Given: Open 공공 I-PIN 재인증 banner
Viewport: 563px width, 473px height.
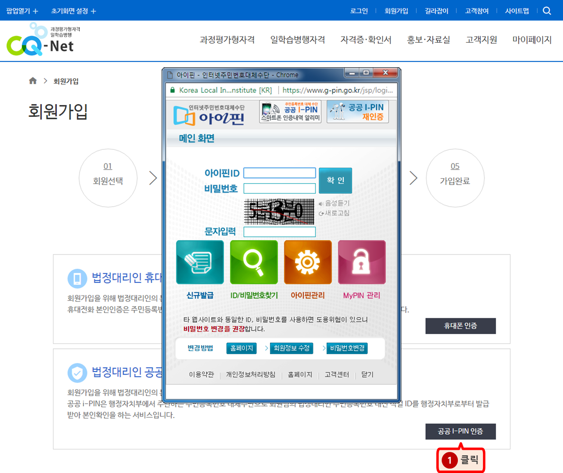Looking at the screenshot, I should [358, 111].
